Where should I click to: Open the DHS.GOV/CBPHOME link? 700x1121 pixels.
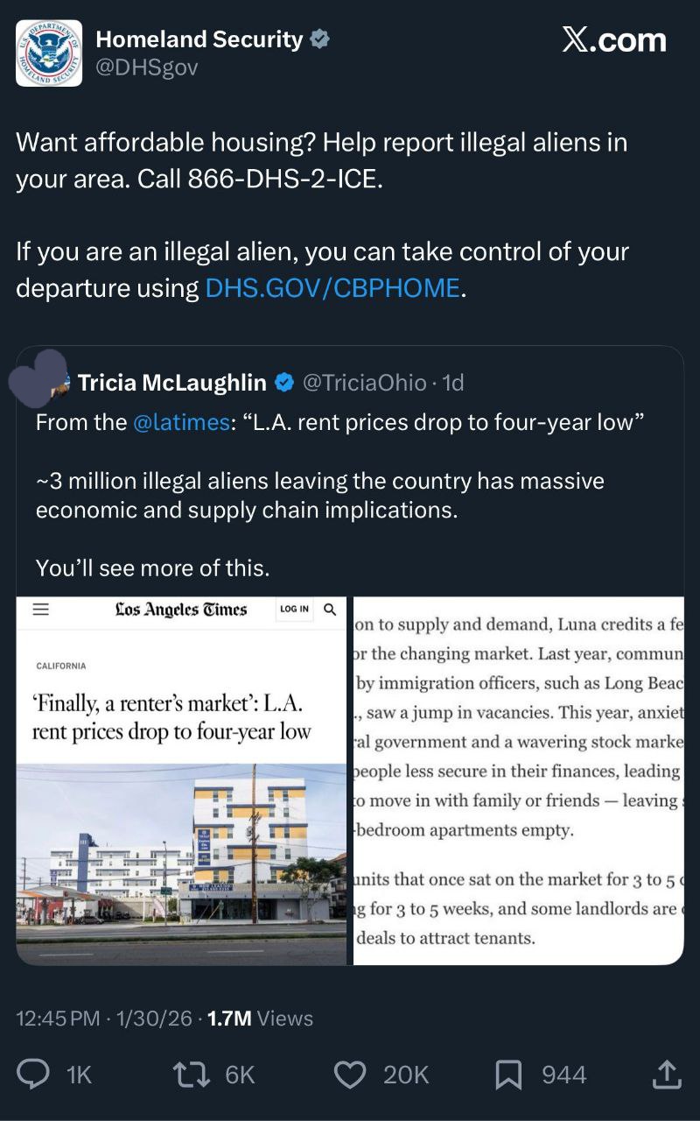click(x=332, y=288)
